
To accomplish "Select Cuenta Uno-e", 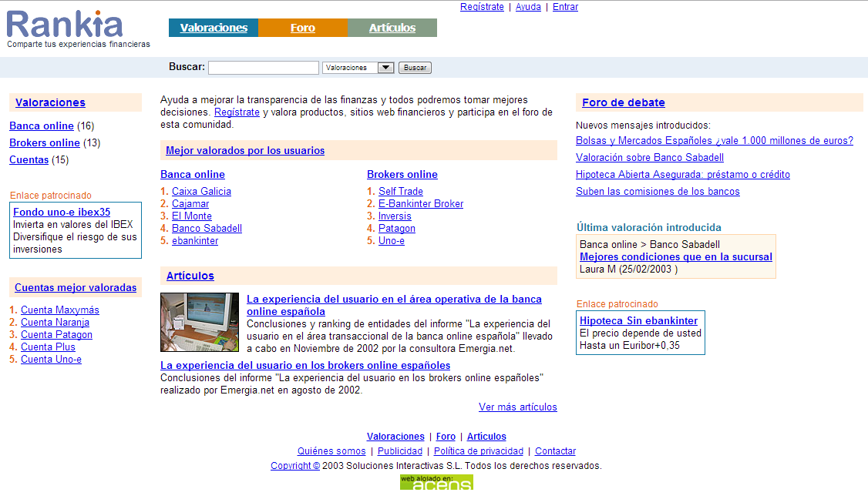I will (51, 359).
